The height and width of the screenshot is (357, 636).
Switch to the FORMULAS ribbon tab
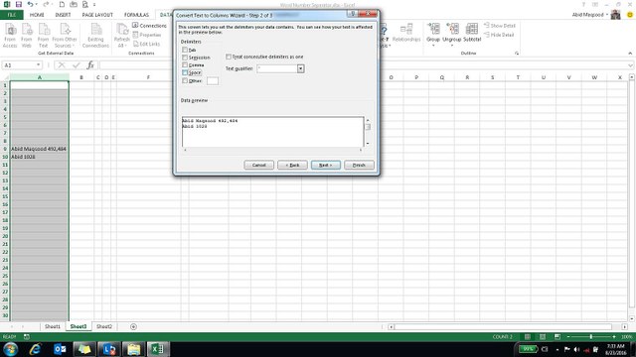136,15
